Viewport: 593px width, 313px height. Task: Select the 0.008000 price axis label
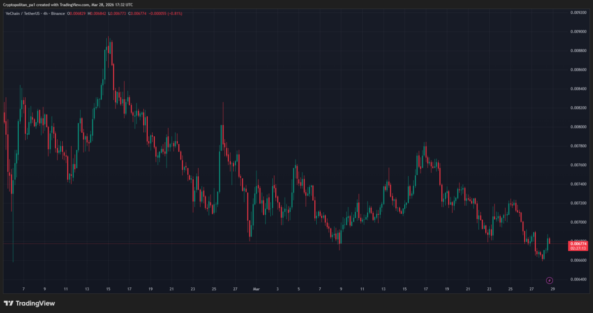click(x=578, y=127)
